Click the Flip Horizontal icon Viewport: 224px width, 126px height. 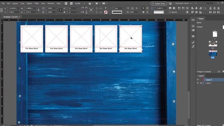point(83,12)
